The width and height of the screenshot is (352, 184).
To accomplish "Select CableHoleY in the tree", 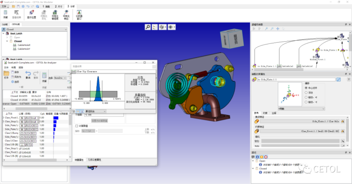I will tap(24, 49).
